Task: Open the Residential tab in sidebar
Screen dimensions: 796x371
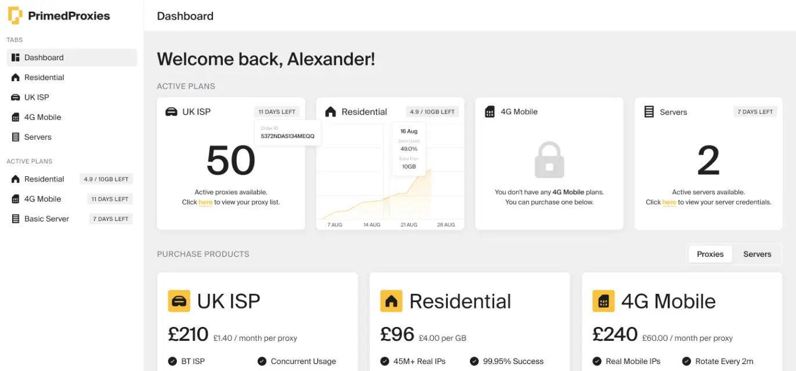Action: (x=44, y=78)
